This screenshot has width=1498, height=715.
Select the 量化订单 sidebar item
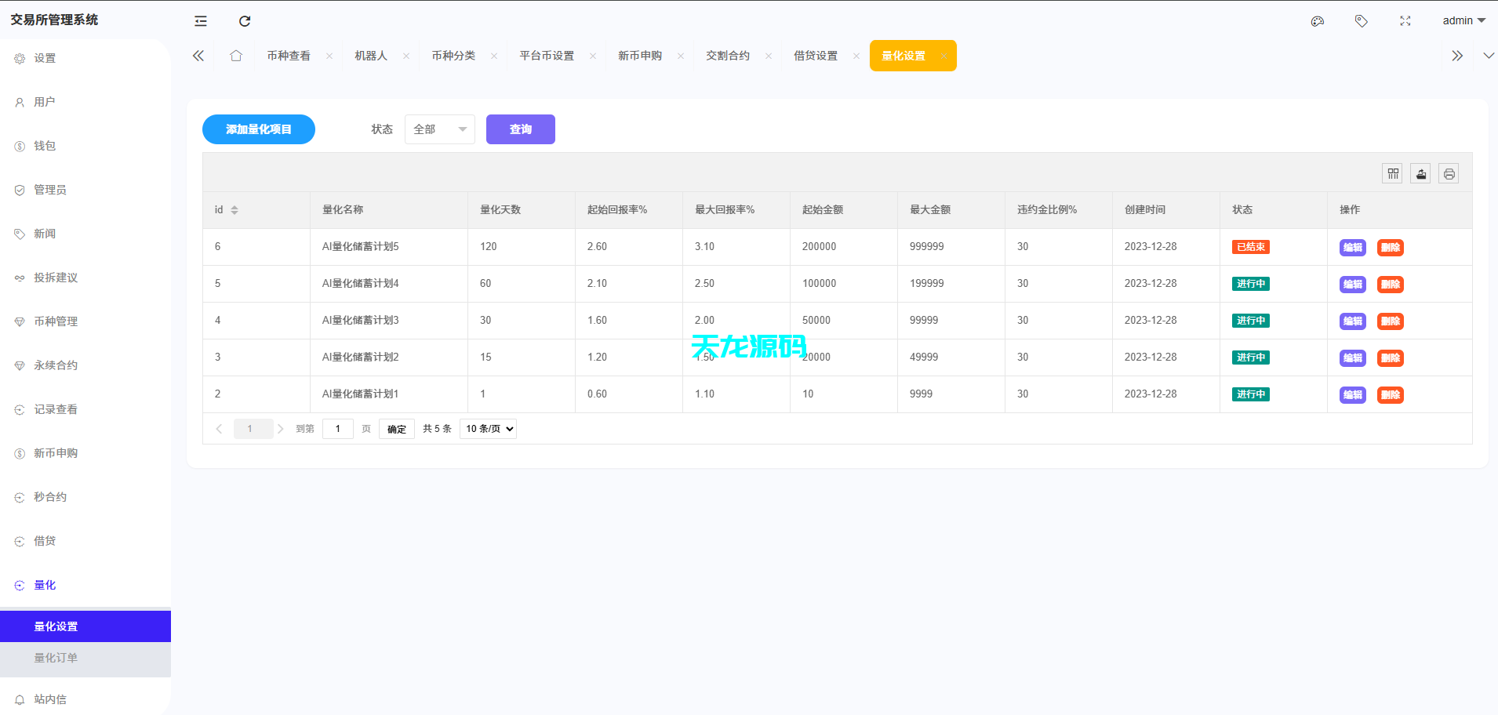56,657
